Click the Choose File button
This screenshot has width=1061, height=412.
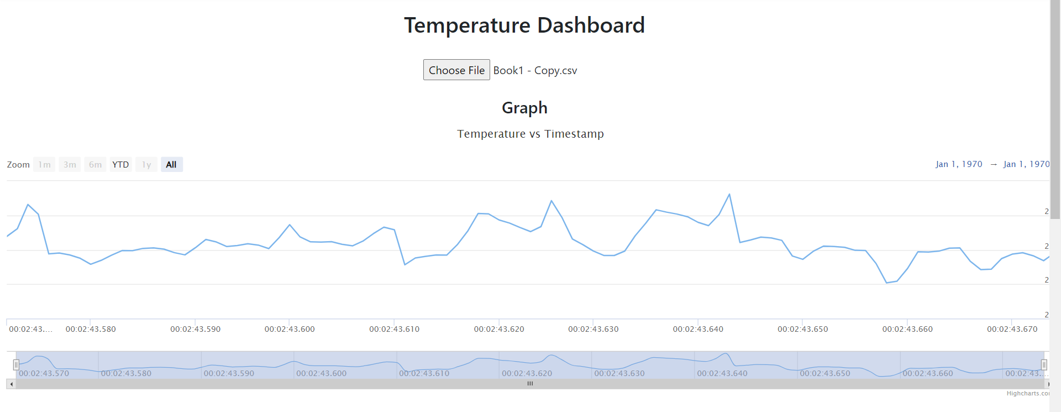456,70
